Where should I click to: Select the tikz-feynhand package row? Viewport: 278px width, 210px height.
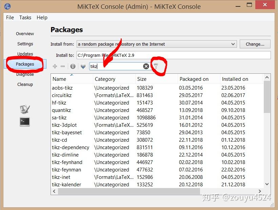pyautogui.click(x=157, y=162)
